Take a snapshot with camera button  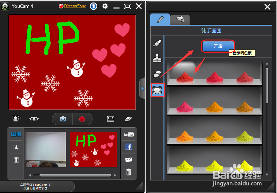(63, 119)
